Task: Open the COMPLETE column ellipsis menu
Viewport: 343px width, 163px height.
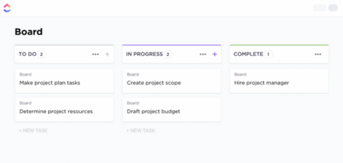Action: 318,54
